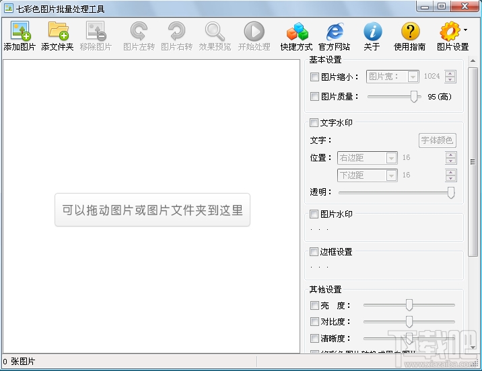The image size is (482, 371).
Task: Start processing with 开始处理 play icon
Action: pos(254,31)
